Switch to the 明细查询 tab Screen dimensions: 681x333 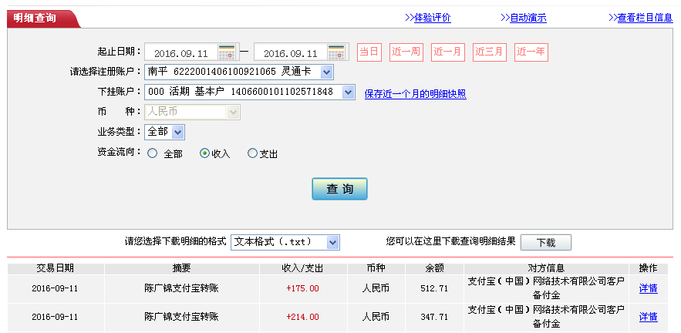click(42, 18)
